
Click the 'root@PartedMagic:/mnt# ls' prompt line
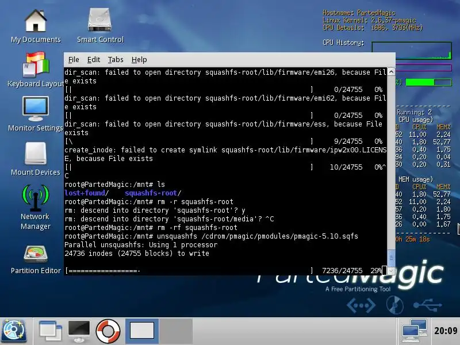point(114,185)
